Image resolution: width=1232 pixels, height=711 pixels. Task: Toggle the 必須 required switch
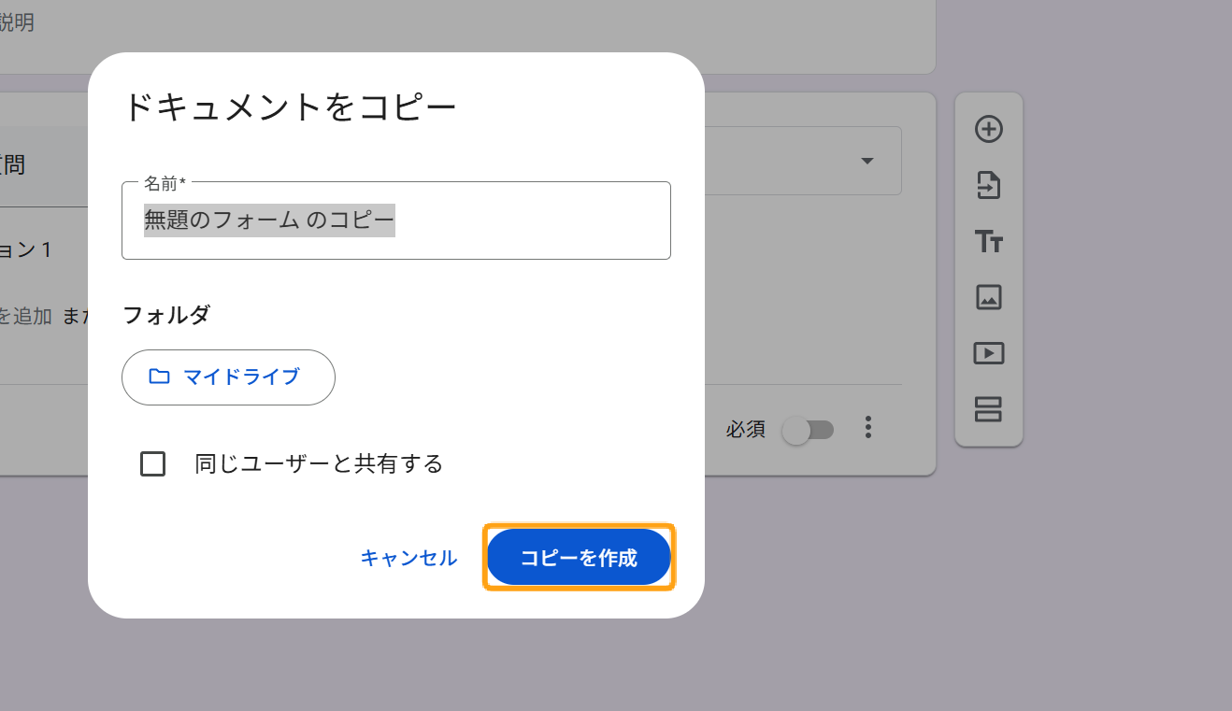[x=808, y=430]
